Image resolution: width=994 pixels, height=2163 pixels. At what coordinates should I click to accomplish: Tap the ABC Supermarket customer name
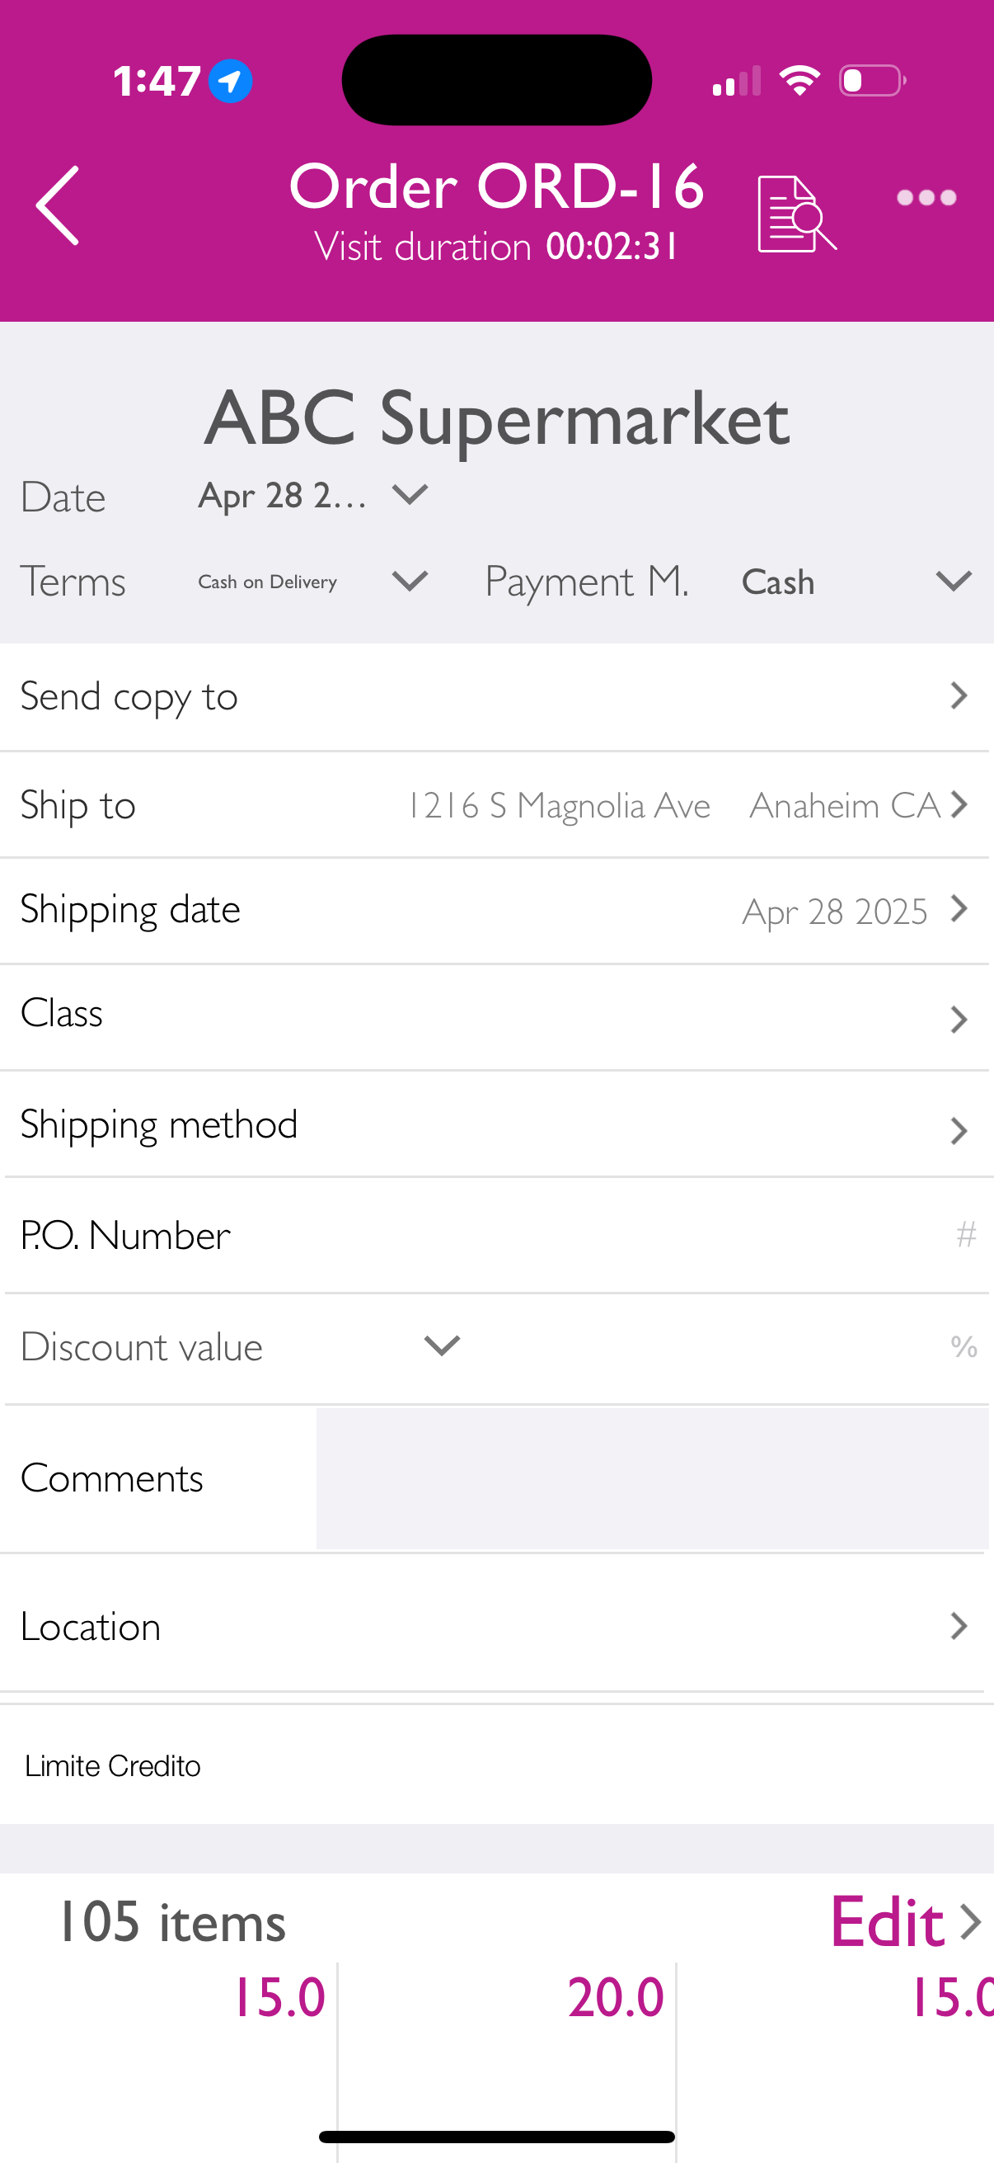[x=496, y=418]
